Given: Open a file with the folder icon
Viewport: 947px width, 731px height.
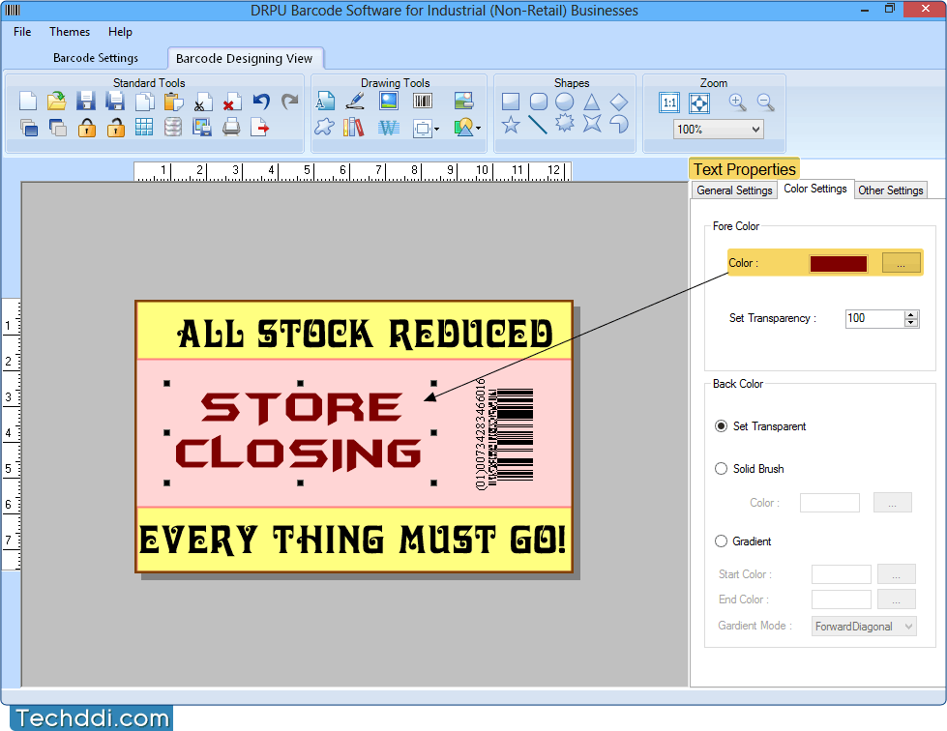Looking at the screenshot, I should click(x=57, y=102).
